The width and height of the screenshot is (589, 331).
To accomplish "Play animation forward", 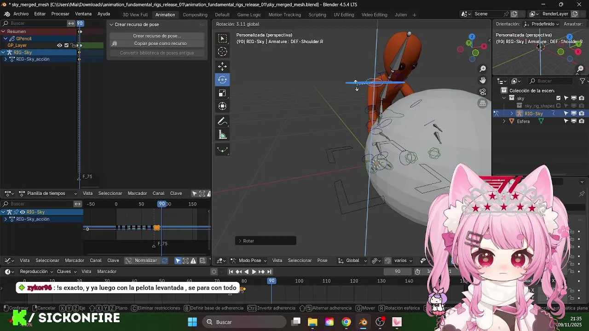I will tap(254, 272).
